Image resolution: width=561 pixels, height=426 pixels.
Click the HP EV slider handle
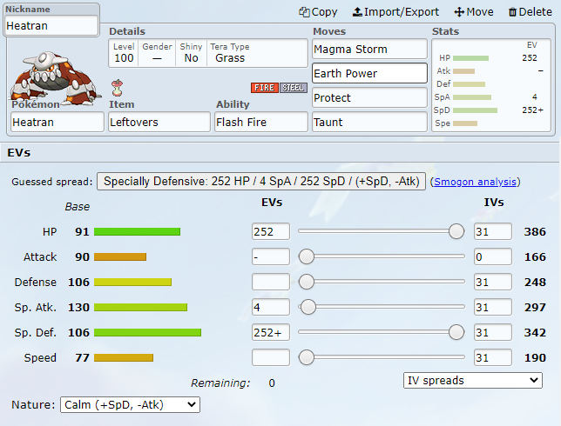coord(456,231)
